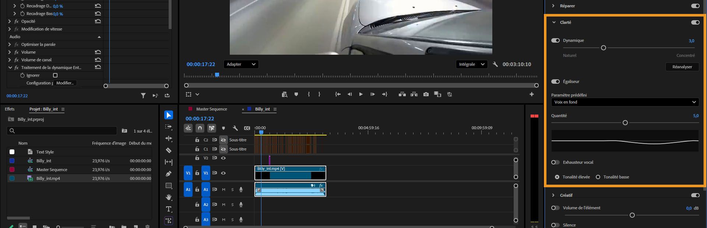
Task: Select the Razor tool
Action: tap(169, 150)
